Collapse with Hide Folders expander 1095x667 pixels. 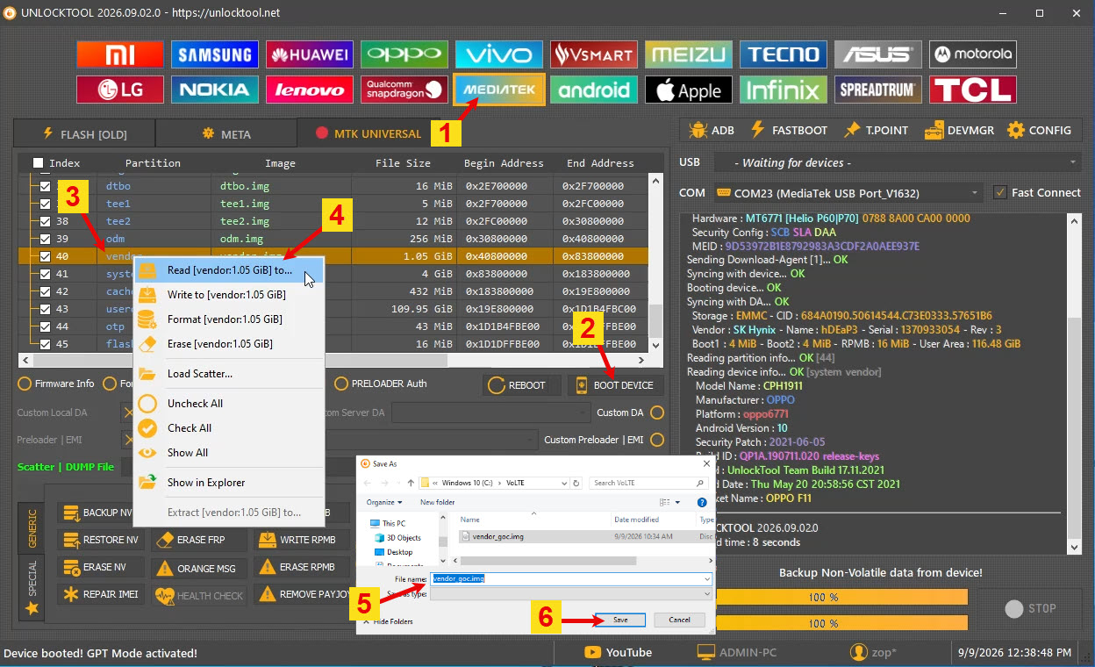[x=390, y=621]
